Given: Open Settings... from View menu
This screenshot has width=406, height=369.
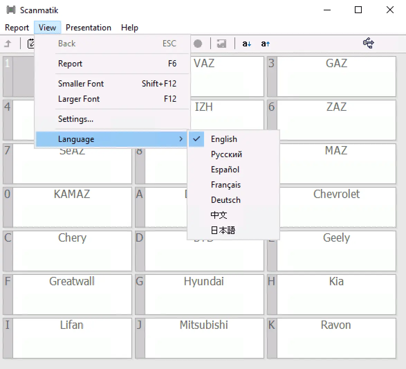Looking at the screenshot, I should coord(112,119).
